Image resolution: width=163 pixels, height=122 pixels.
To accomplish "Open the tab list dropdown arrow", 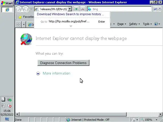I will point(24,24).
